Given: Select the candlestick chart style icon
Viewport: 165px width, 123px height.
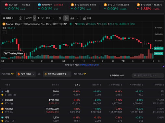Looking at the screenshot, I should (66, 18).
